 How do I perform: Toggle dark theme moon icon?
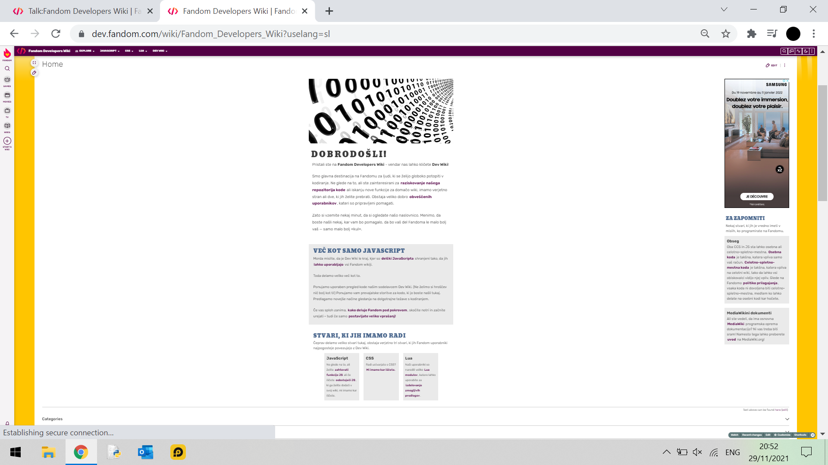click(805, 51)
